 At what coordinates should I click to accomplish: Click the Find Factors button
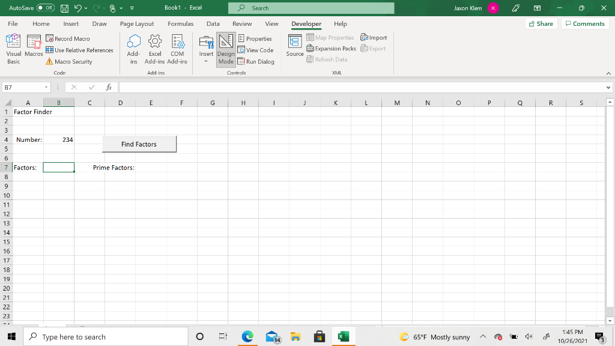139,144
